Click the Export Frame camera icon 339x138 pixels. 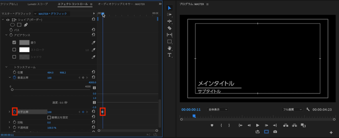pyautogui.click(x=275, y=132)
